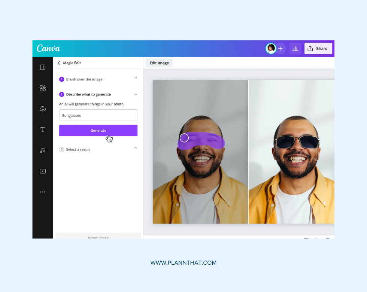Expand the Describe what to generate chevron
Viewport: 367px width, 292px height.
coord(136,94)
